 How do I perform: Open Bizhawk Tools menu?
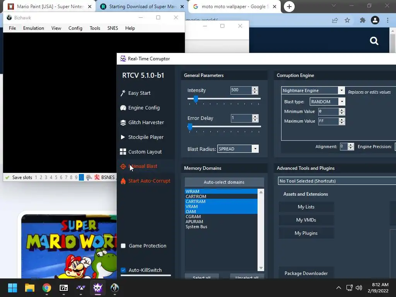[95, 28]
